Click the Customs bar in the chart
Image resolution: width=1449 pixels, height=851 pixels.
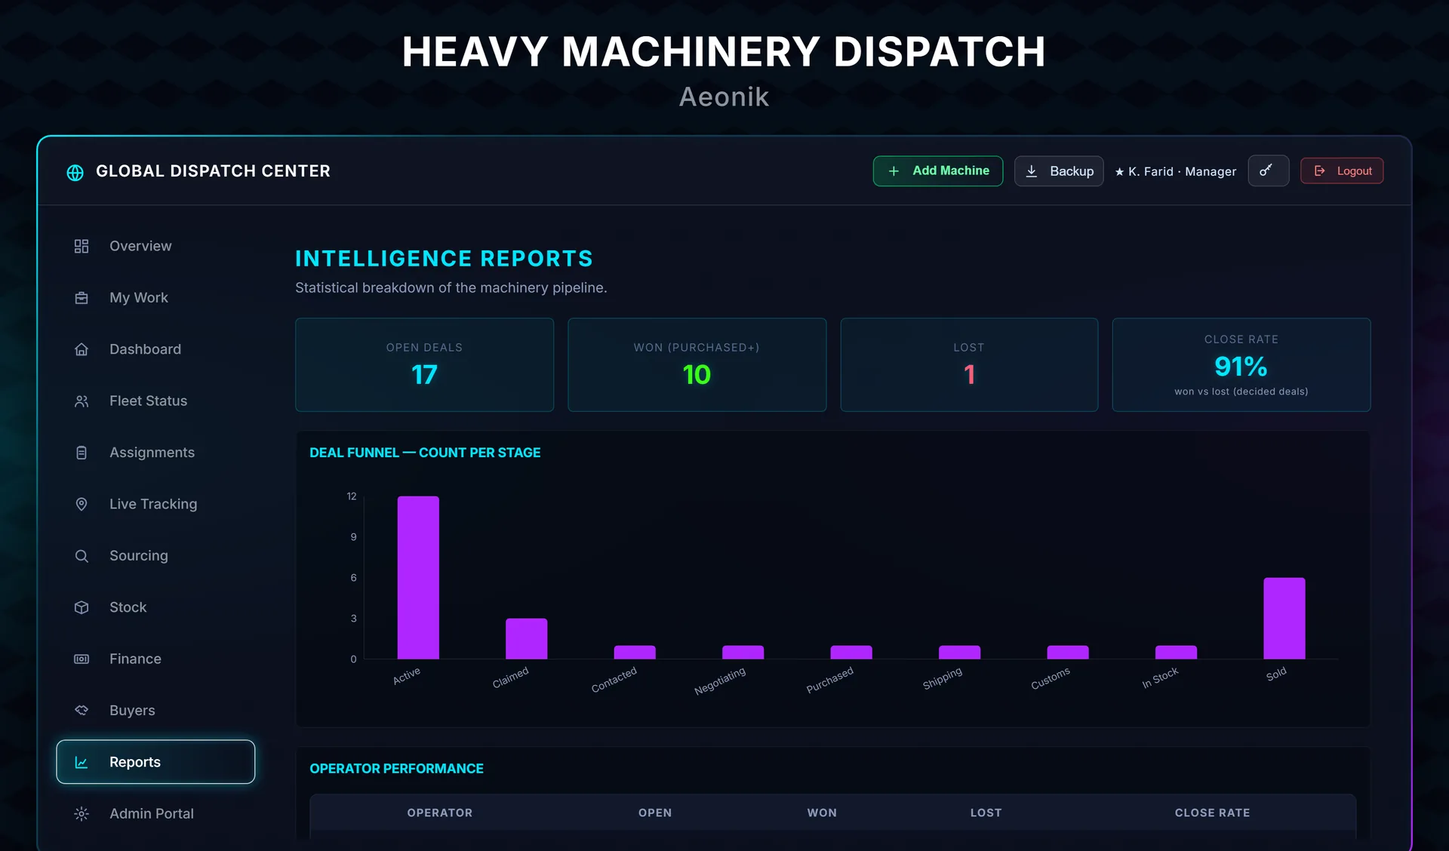(1068, 653)
